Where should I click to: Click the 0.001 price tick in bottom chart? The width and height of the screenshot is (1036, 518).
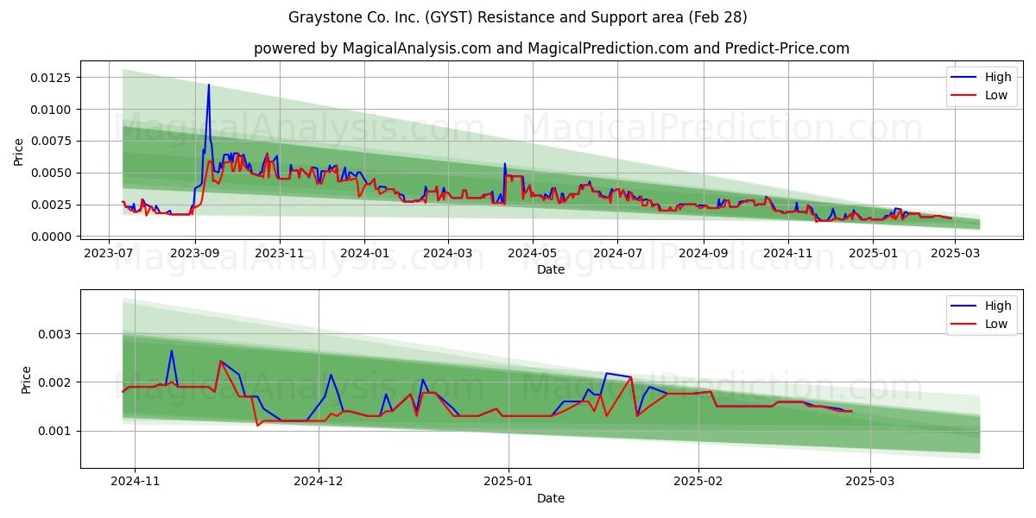point(56,431)
